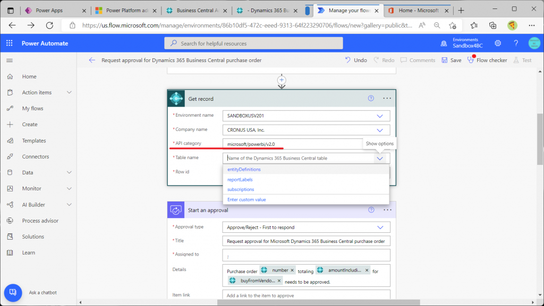Go back with the flow title arrow
Screen dimensions: 544x306
[x=92, y=60]
